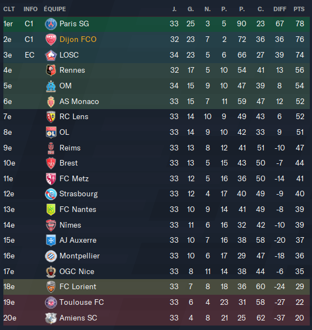Open the Brest team name link
Image resolution: width=312 pixels, height=330 pixels.
[68, 163]
